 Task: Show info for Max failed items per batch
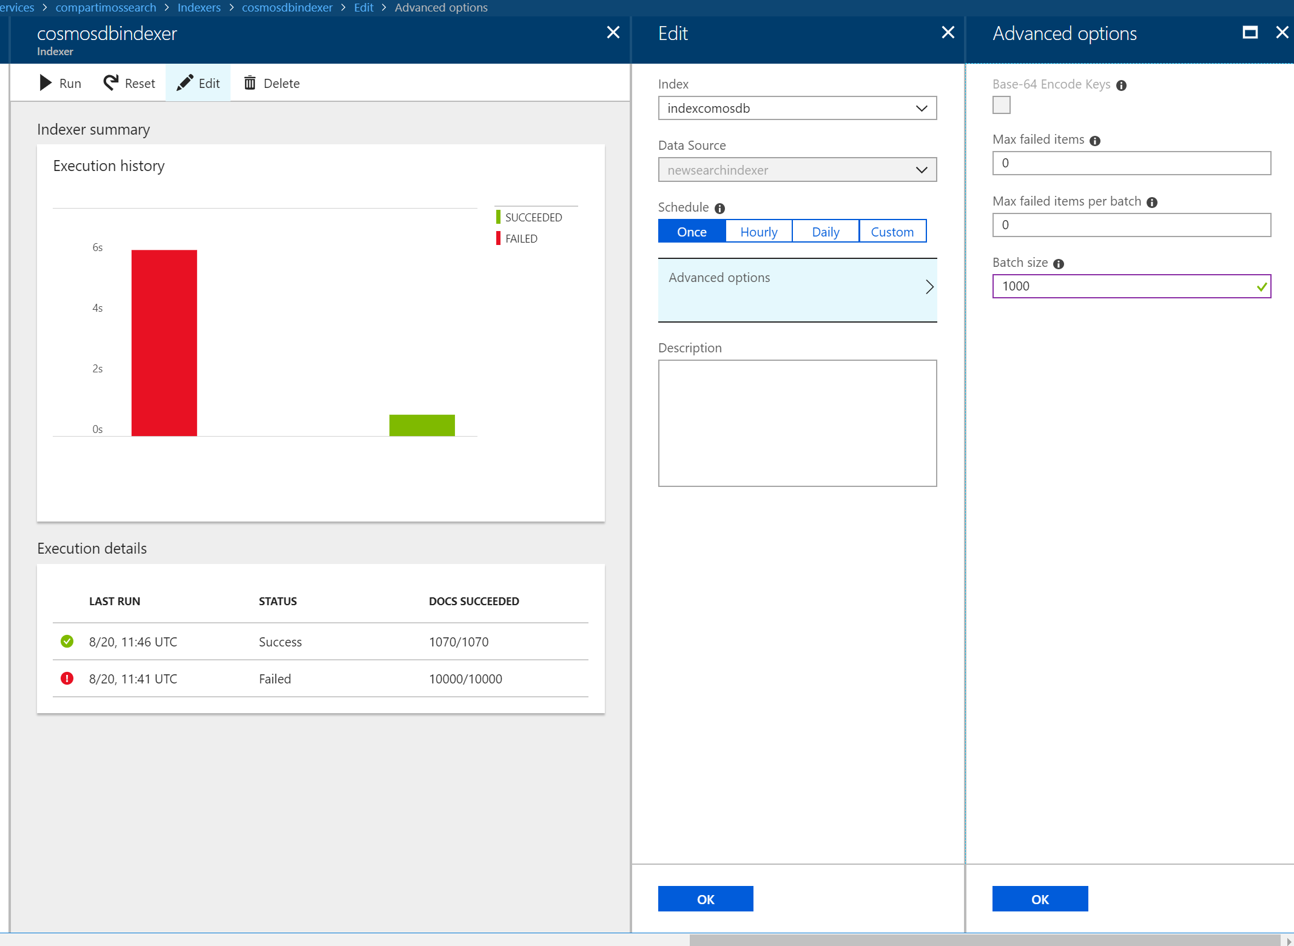tap(1152, 203)
